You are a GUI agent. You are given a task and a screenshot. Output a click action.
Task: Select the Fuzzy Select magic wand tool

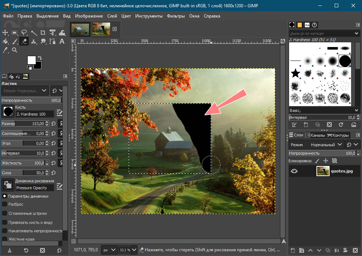tap(34, 32)
